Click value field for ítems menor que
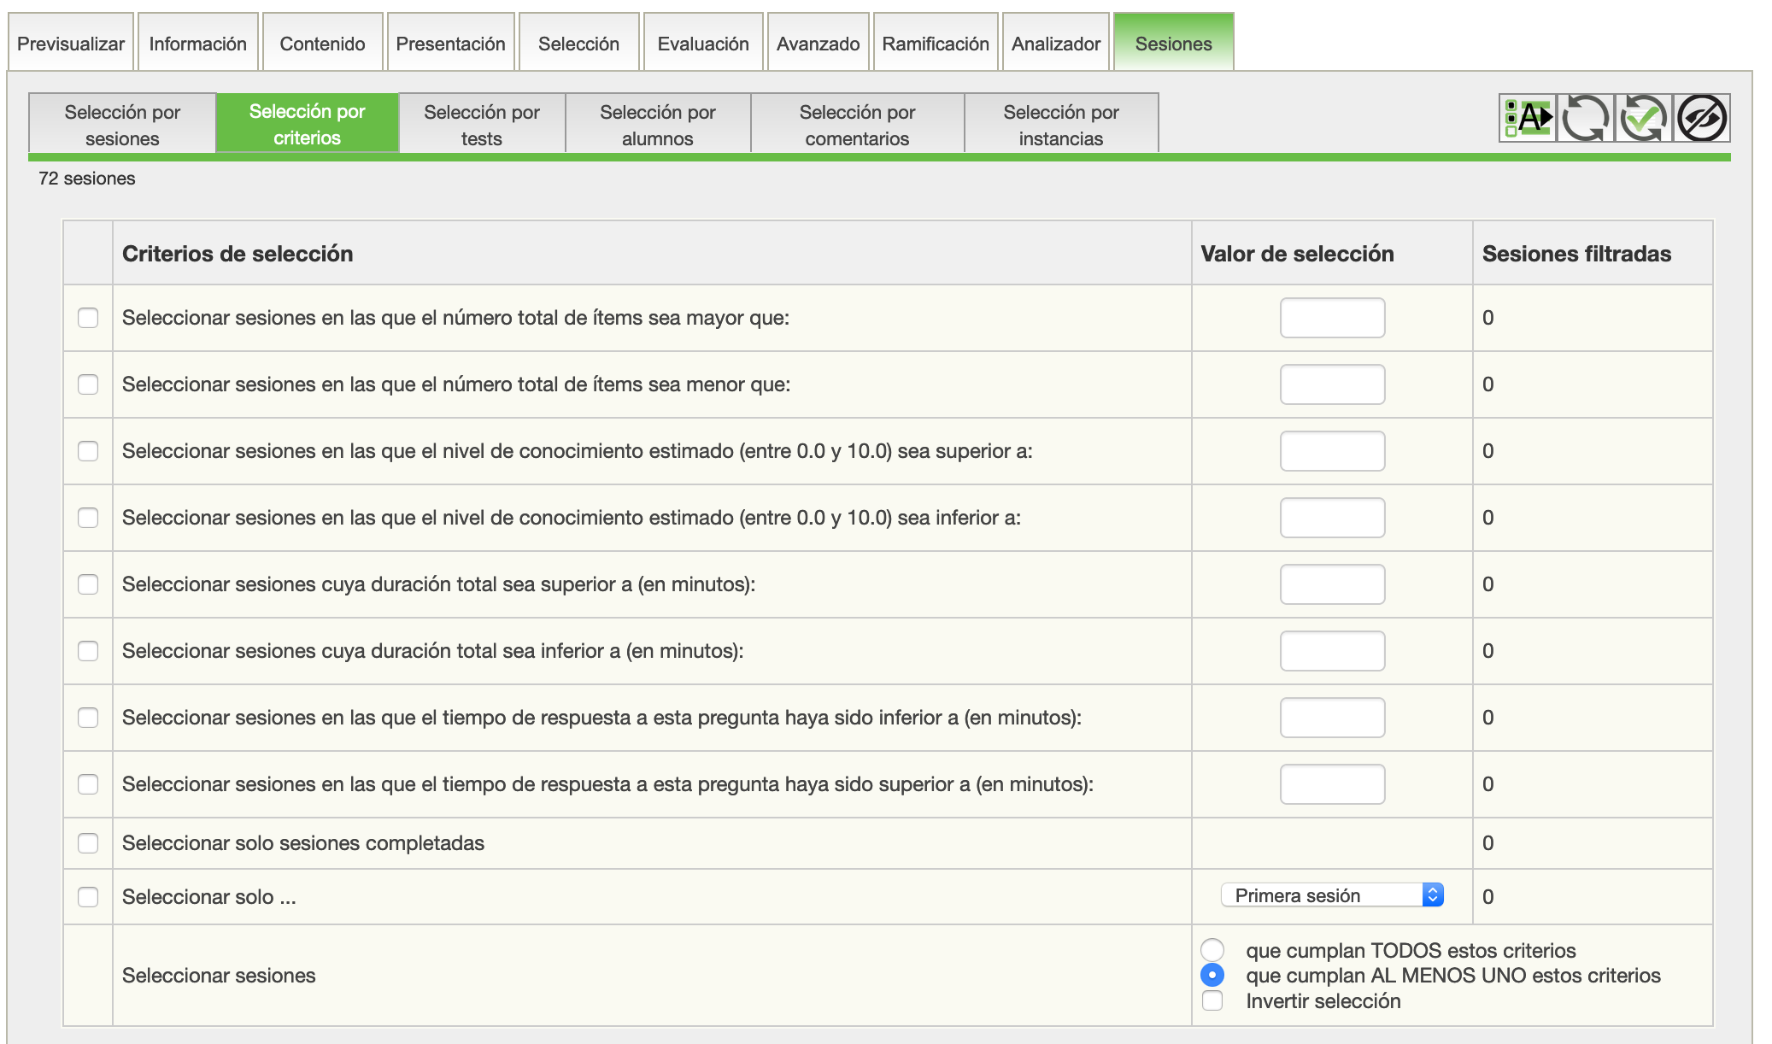 point(1331,384)
